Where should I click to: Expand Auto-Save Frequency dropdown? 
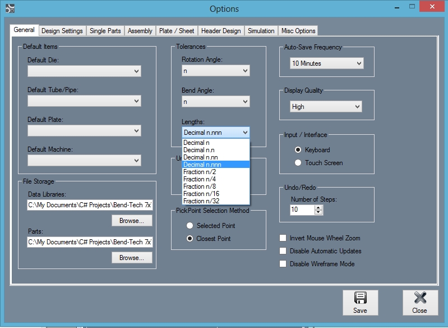click(327, 63)
